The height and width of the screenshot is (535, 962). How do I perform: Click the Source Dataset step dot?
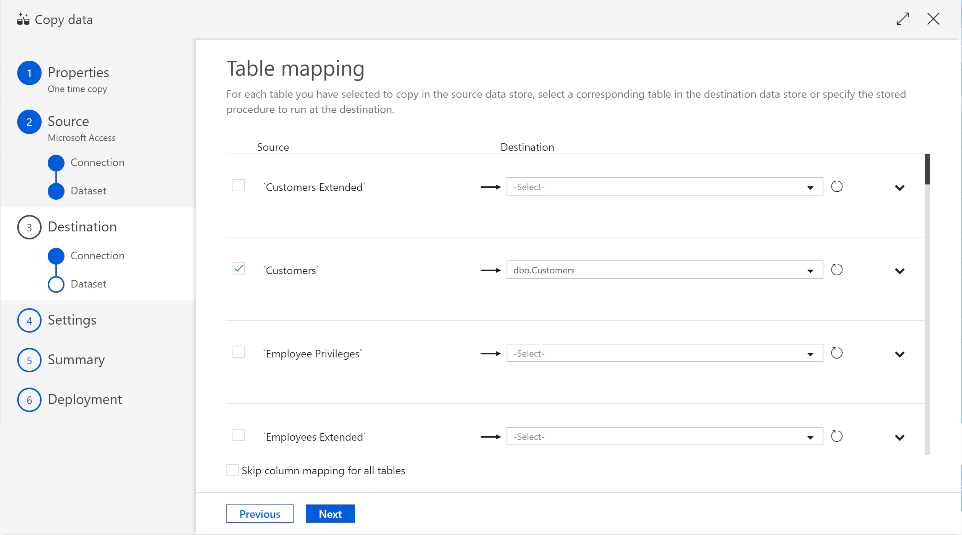coord(56,191)
